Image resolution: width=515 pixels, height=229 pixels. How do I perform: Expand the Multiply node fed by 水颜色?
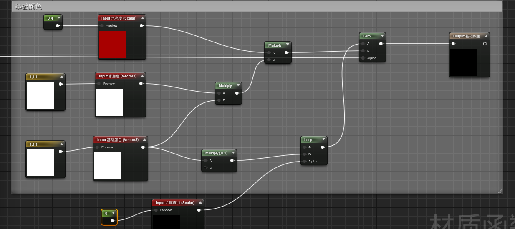coord(238,85)
